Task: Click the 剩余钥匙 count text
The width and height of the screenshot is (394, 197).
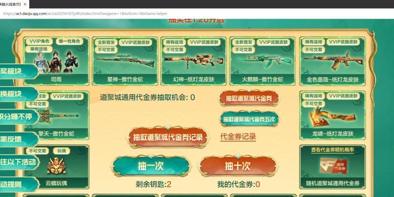Action: (x=154, y=184)
